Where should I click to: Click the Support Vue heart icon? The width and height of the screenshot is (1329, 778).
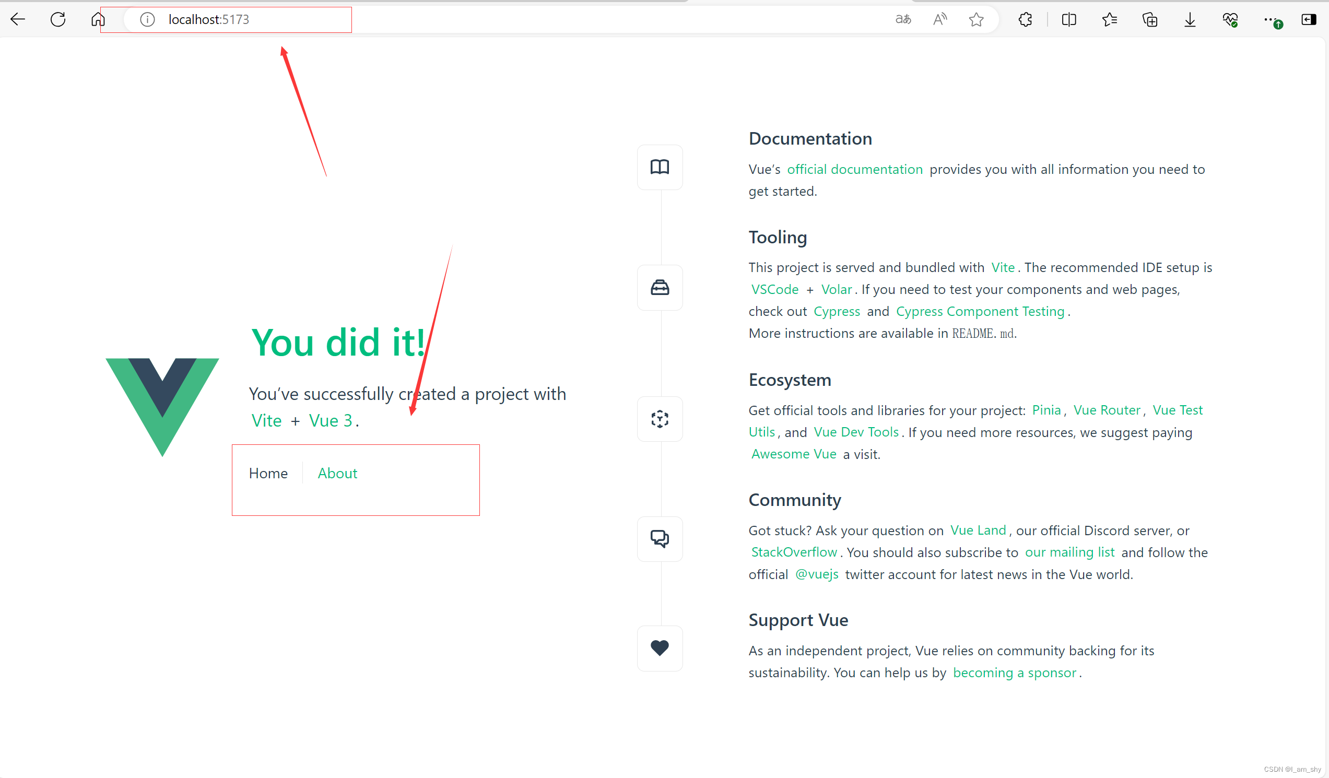659,648
